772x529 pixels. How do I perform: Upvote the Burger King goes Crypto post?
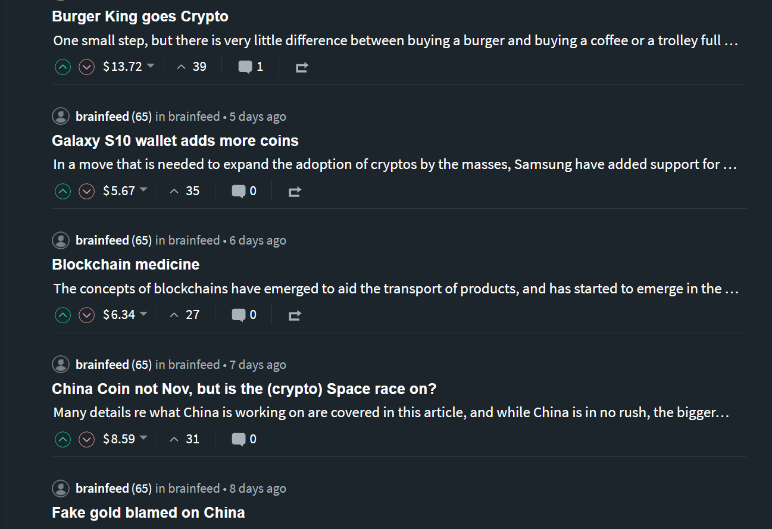click(62, 67)
